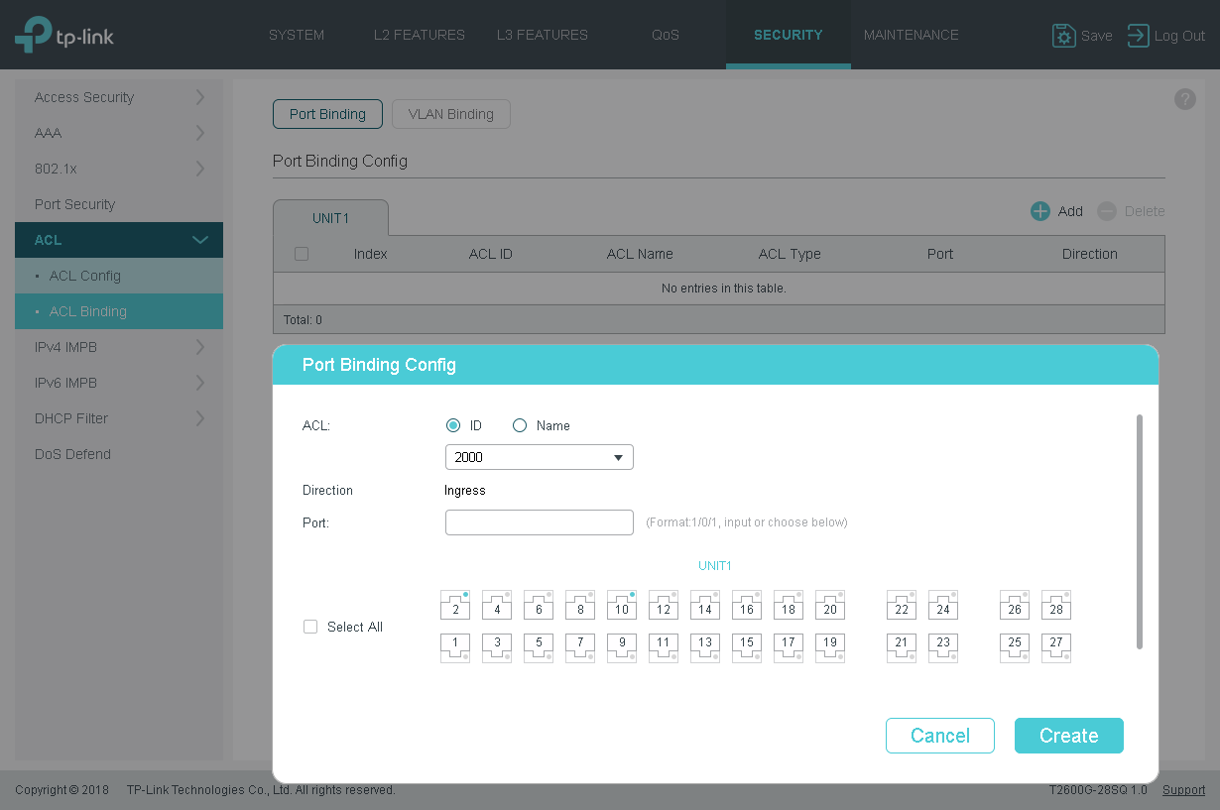Select port 28 icon in UNIT1
Image resolution: width=1220 pixels, height=810 pixels.
(x=1056, y=606)
